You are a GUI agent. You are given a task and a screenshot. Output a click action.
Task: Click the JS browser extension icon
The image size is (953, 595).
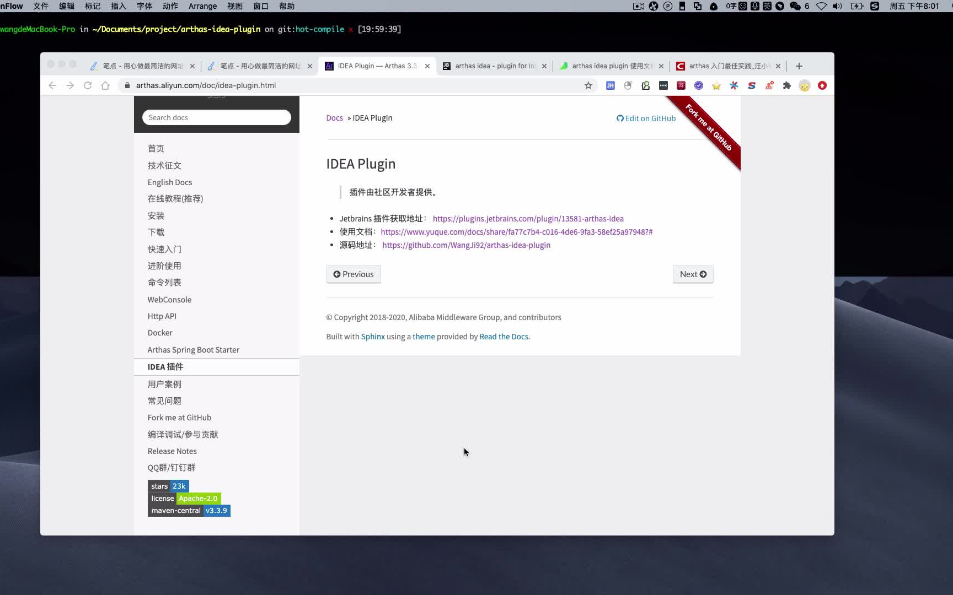click(x=681, y=85)
